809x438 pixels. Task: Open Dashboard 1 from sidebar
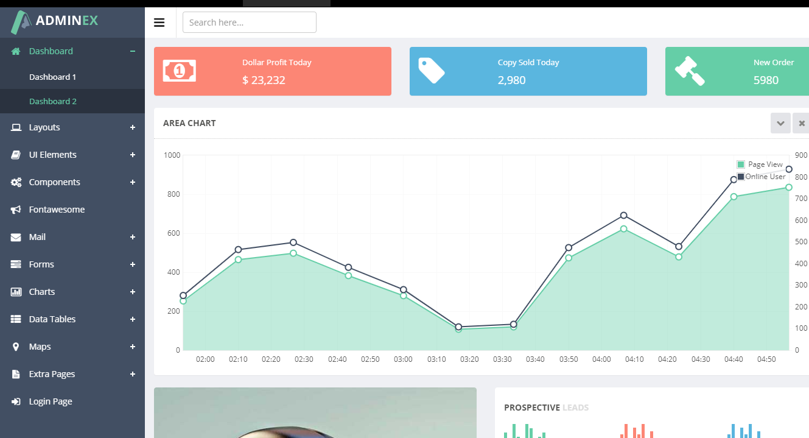coord(72,77)
